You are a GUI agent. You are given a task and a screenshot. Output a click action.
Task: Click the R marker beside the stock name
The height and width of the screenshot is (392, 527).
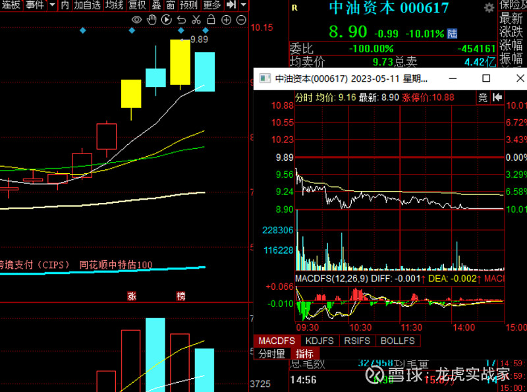(294, 8)
